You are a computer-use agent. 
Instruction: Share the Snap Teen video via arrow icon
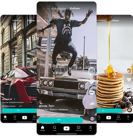click(92, 104)
